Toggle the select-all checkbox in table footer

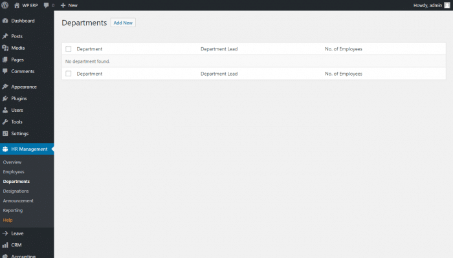click(x=68, y=74)
